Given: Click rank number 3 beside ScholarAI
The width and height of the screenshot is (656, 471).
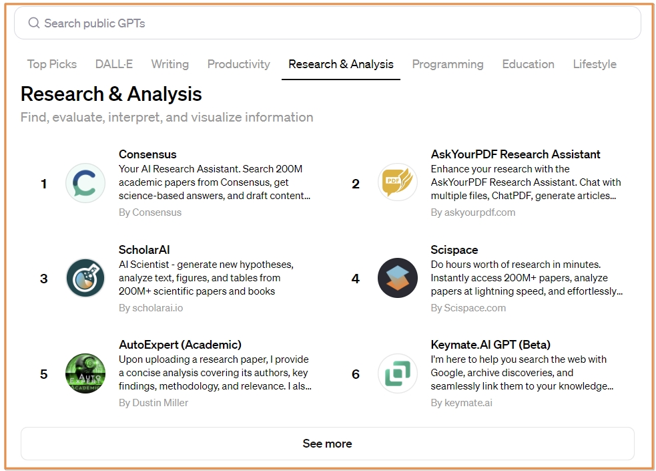Looking at the screenshot, I should tap(43, 279).
